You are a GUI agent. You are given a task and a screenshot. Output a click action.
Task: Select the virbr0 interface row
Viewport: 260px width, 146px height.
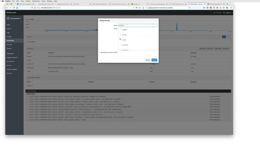click(x=128, y=71)
